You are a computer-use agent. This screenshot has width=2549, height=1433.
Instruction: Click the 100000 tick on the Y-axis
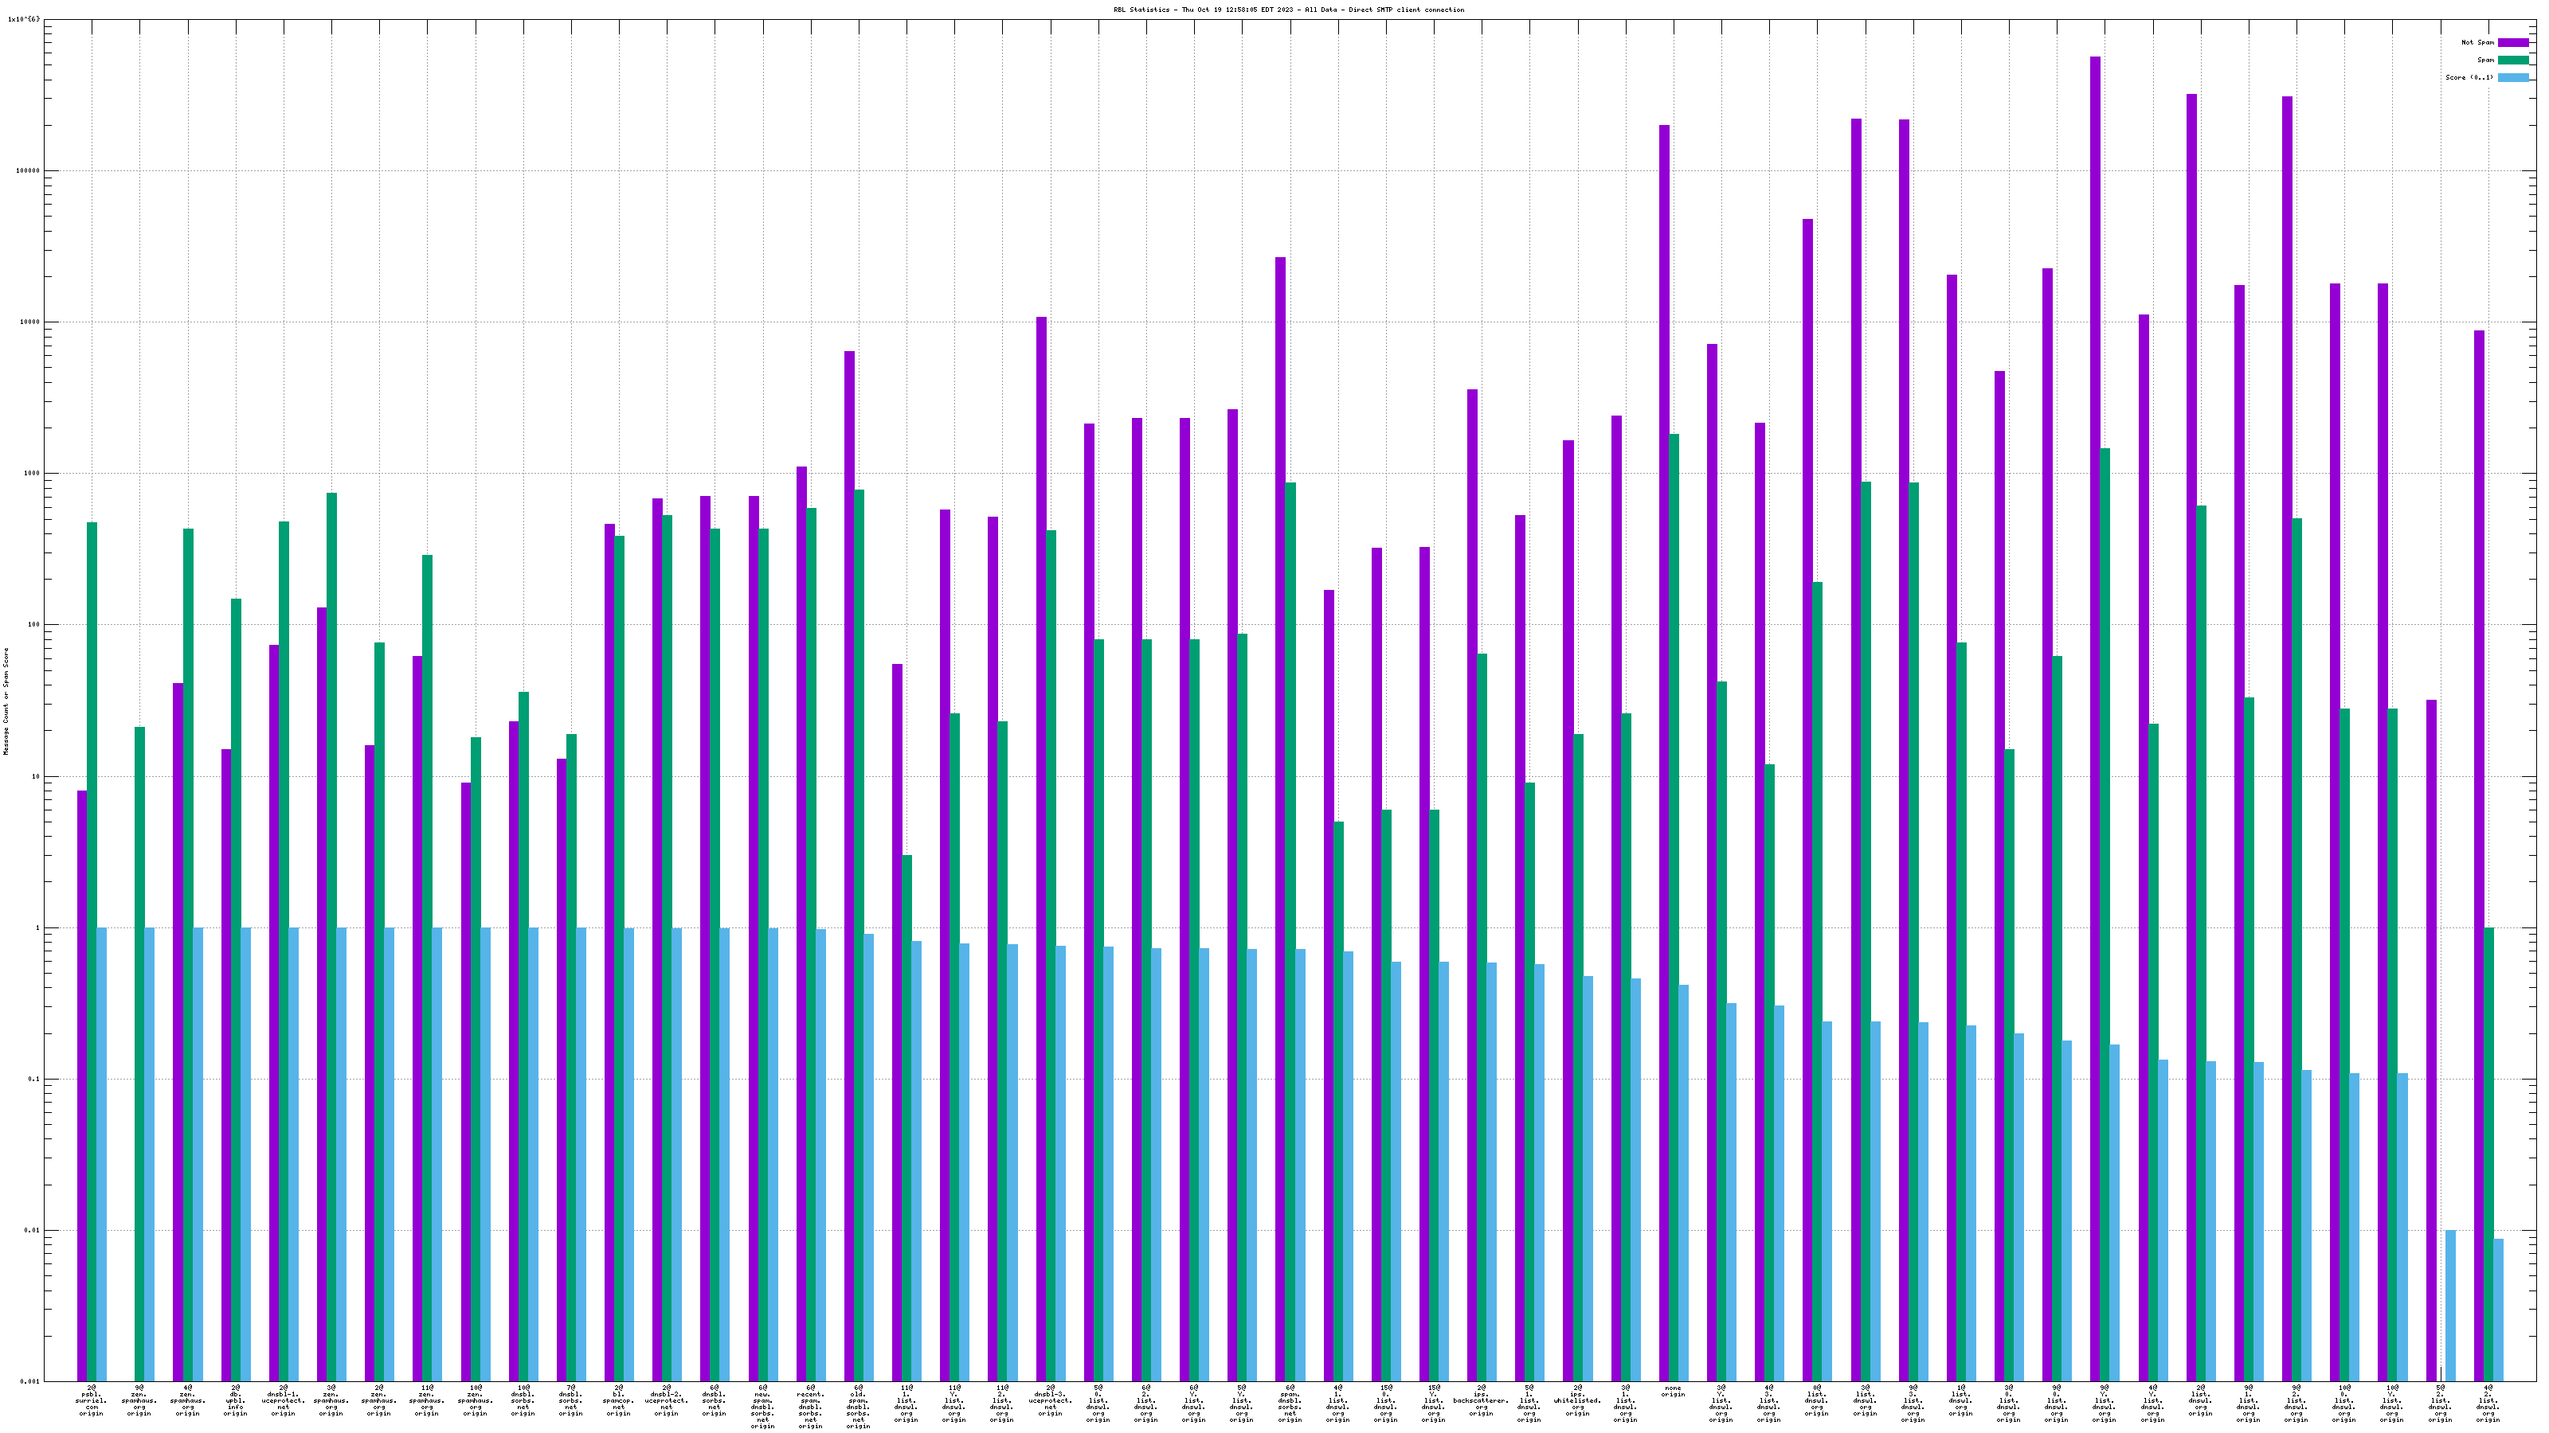click(28, 170)
